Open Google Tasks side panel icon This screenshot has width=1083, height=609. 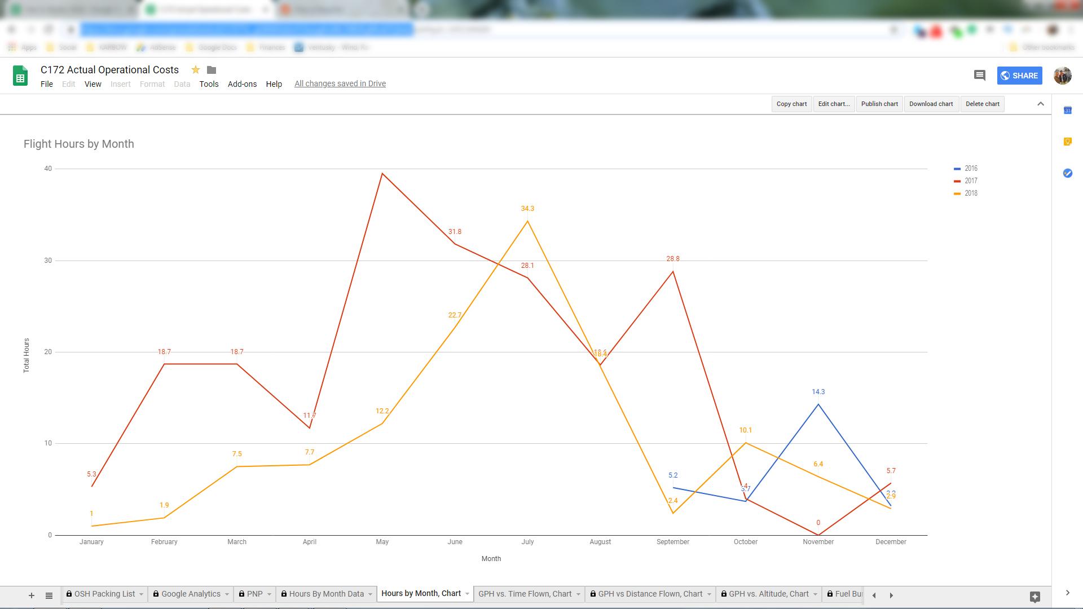pos(1067,173)
